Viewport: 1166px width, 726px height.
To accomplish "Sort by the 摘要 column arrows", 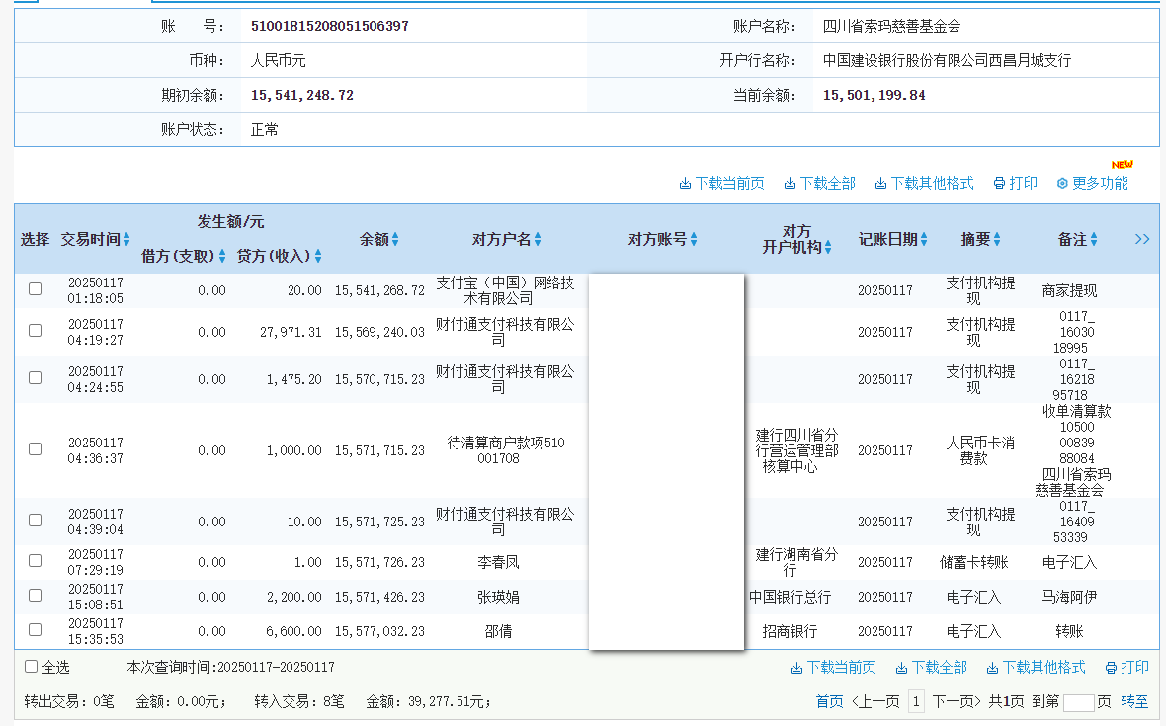I will pos(997,239).
